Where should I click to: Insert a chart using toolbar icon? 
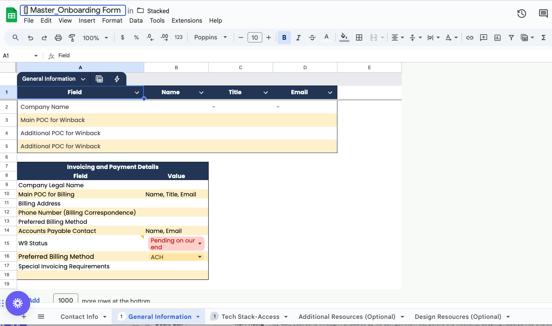498,38
